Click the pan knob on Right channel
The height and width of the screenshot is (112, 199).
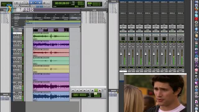click(180, 39)
